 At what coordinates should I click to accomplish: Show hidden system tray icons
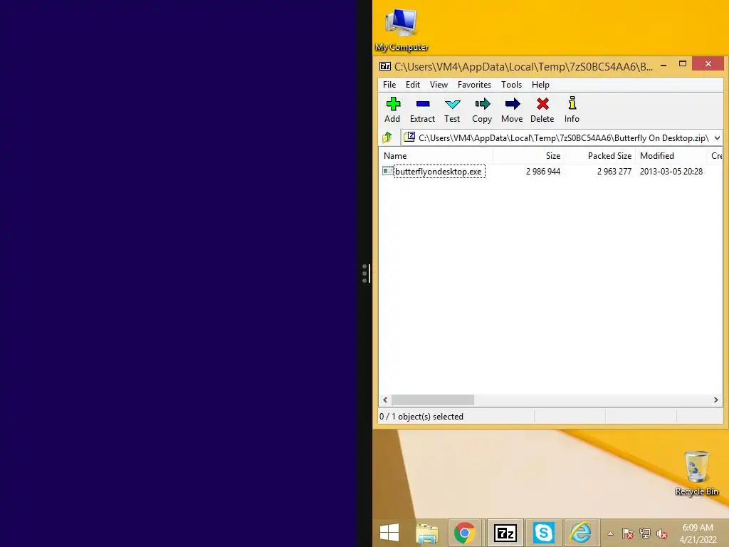[610, 533]
